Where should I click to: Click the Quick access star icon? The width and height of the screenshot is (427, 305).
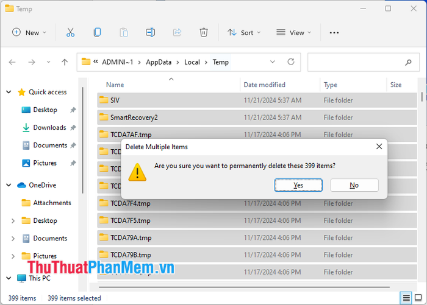pos(21,92)
